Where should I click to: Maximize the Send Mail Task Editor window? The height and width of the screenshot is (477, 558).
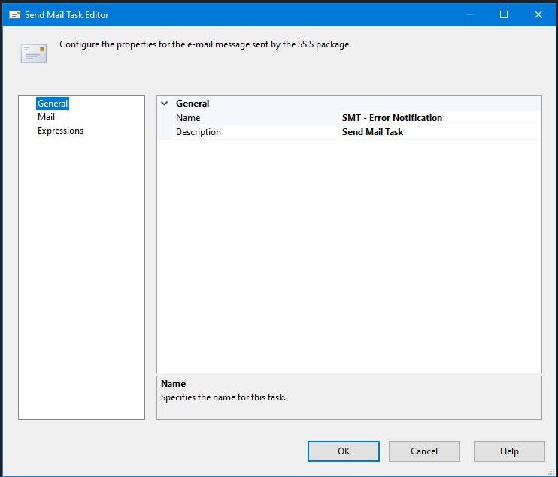coord(504,14)
